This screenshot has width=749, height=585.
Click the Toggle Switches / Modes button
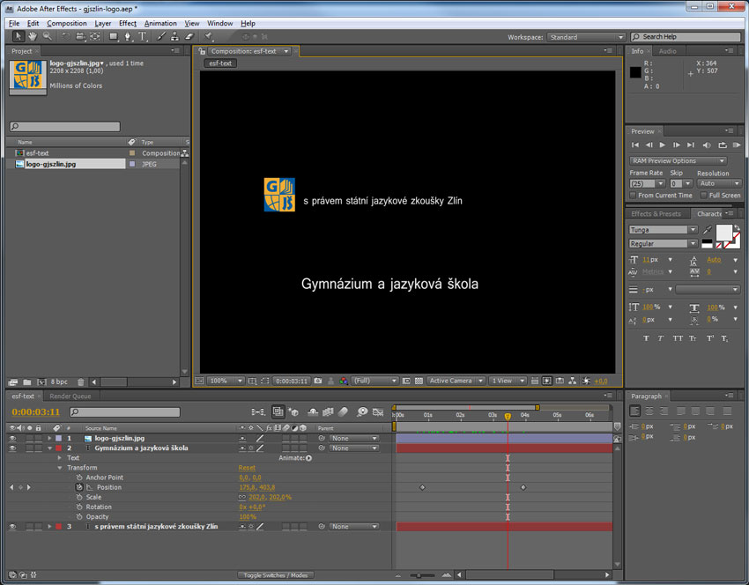point(276,575)
